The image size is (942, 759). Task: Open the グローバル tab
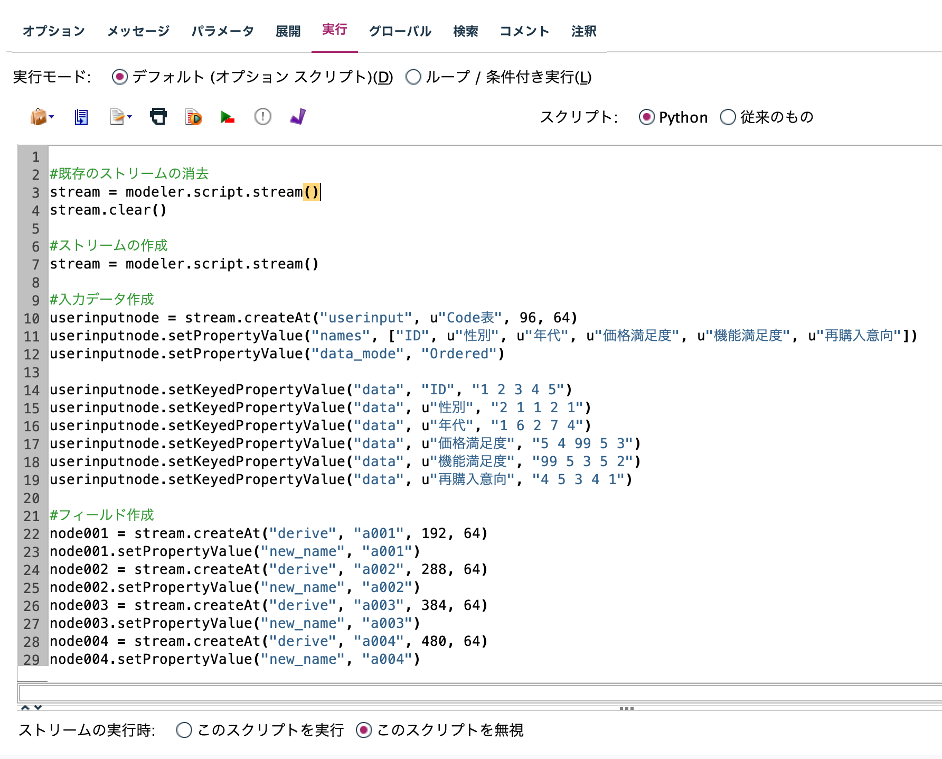coord(400,31)
